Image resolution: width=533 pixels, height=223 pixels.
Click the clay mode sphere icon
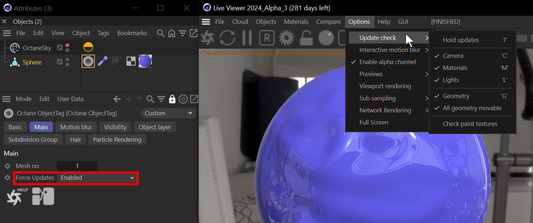[x=325, y=38]
